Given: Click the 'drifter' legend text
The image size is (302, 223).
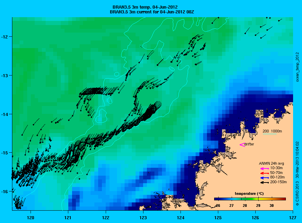Looking at the screenshot, I should pyautogui.click(x=249, y=144).
